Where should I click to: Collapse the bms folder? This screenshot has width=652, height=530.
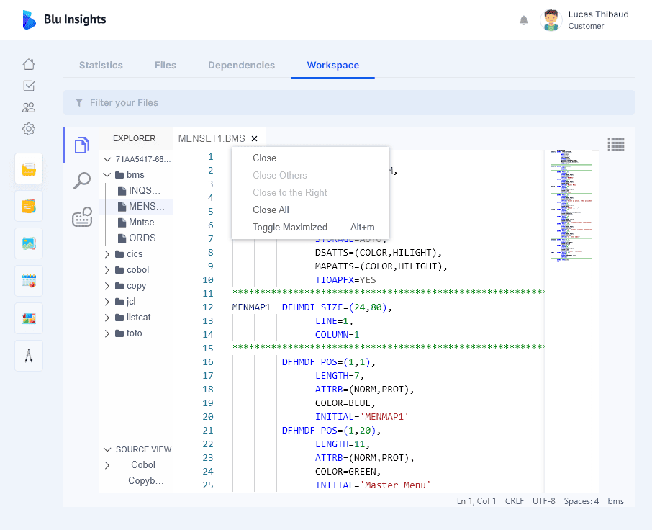pos(107,175)
